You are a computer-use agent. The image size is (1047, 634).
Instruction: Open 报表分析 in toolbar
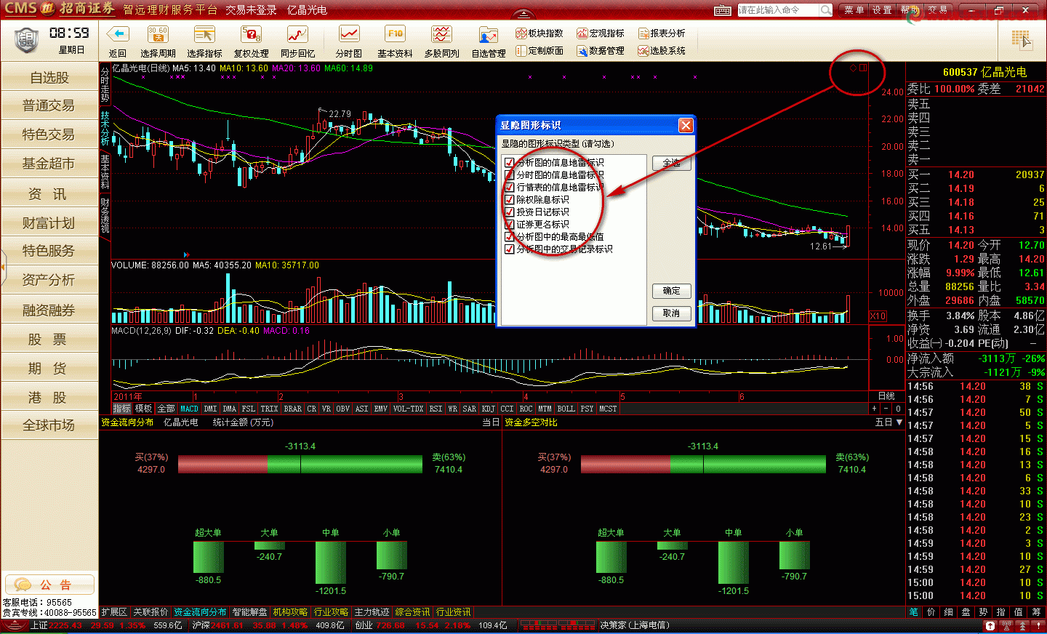click(662, 33)
